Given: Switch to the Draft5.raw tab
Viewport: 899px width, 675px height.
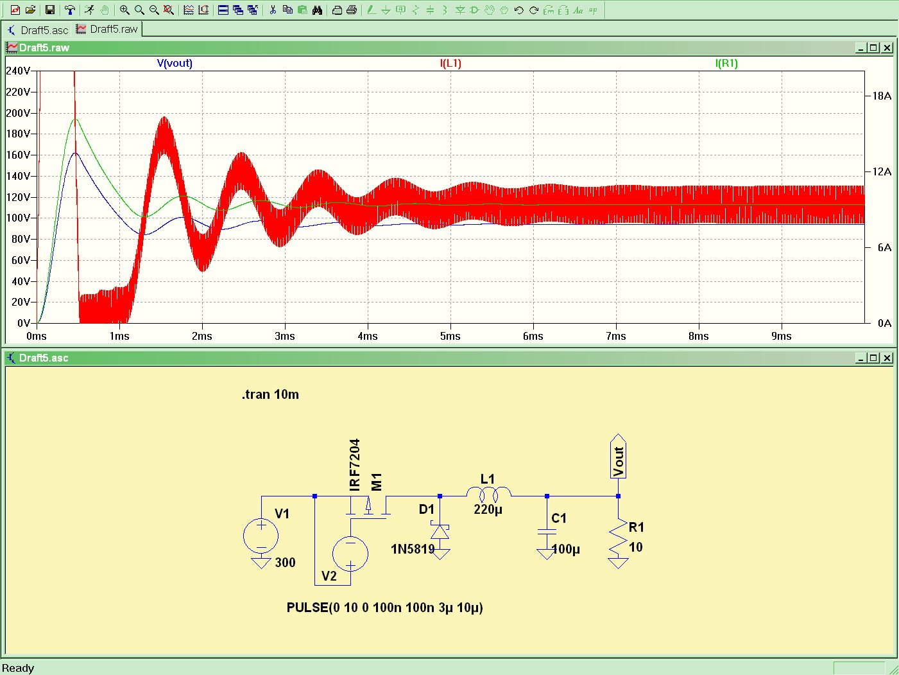Looking at the screenshot, I should click(107, 29).
